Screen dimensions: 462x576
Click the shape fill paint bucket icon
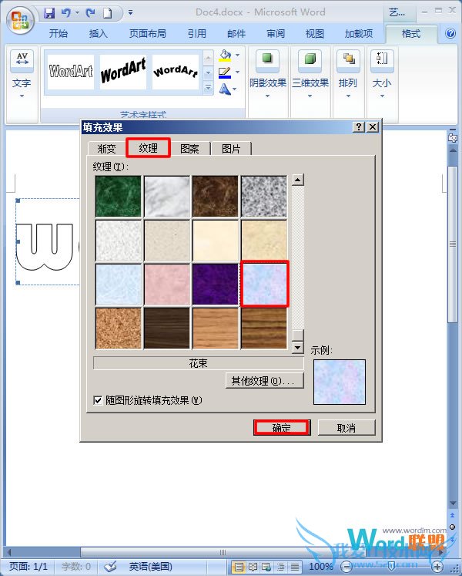[x=225, y=56]
